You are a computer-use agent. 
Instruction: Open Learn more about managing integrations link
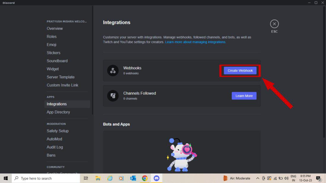[195, 42]
